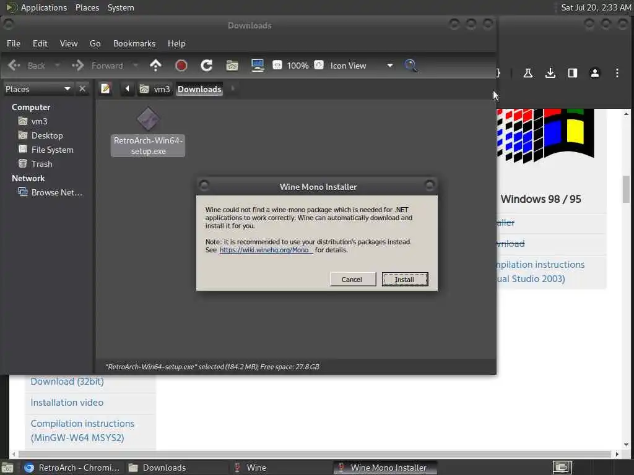Click Forward arrow in the file manager
Image resolution: width=634 pixels, height=475 pixels.
[x=77, y=66]
